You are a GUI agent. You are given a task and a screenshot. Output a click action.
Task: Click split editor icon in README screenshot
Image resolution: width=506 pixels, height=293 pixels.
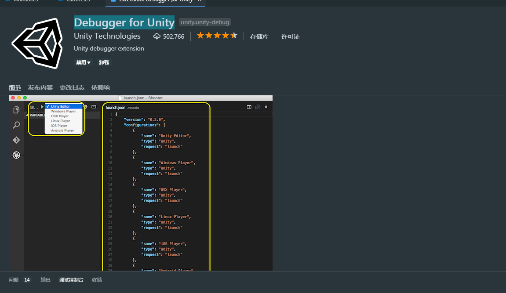click(249, 107)
